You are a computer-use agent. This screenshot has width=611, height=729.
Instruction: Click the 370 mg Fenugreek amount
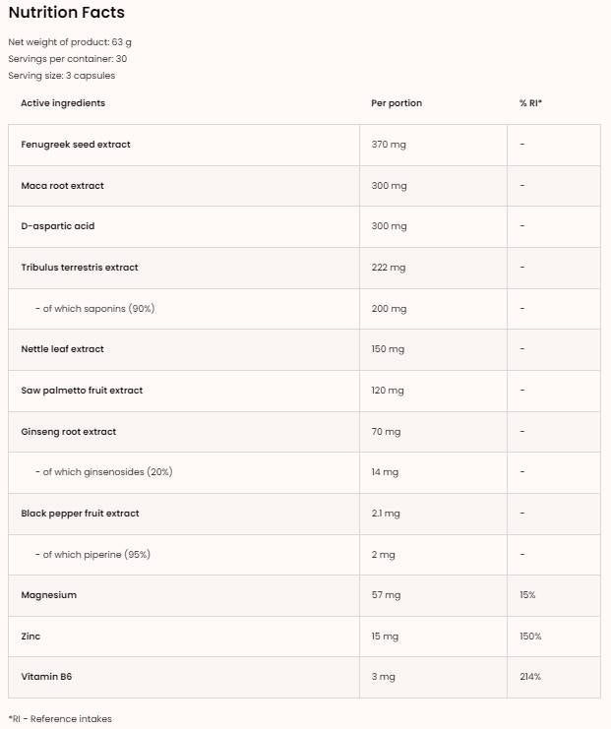389,145
